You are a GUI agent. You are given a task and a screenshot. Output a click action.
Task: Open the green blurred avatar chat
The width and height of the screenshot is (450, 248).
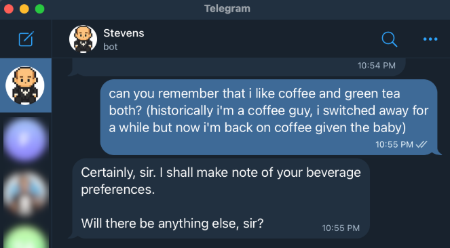(25, 236)
